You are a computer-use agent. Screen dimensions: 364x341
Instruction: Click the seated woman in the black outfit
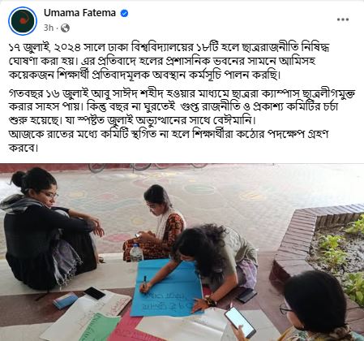(x=47, y=230)
